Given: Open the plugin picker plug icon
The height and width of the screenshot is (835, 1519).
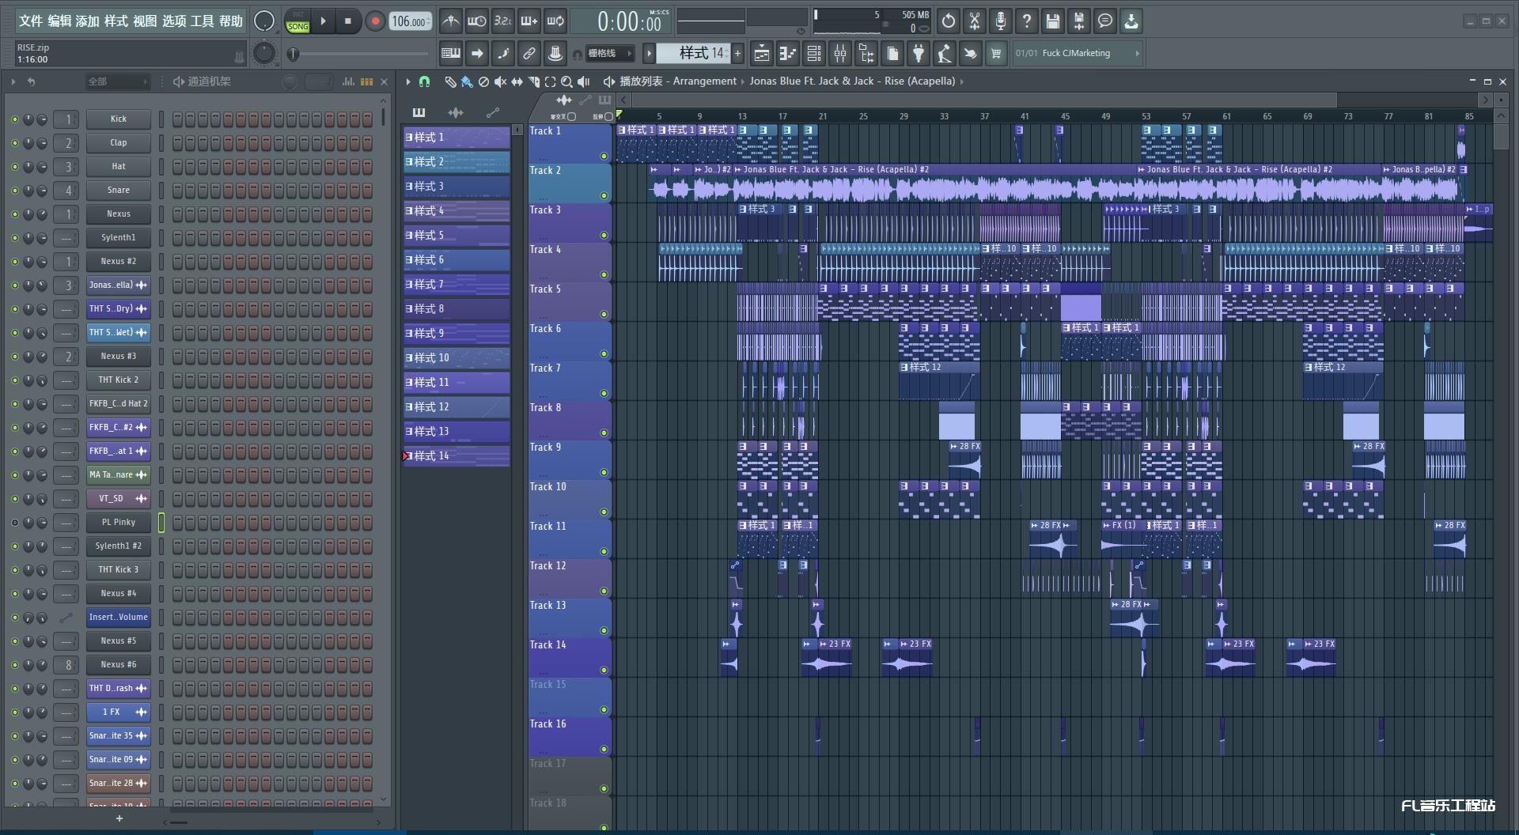Looking at the screenshot, I should (x=918, y=54).
